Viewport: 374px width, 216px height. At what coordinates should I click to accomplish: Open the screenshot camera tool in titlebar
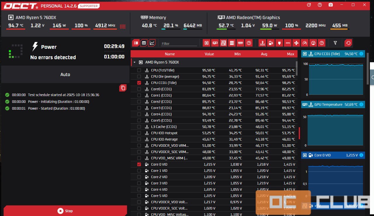coord(330,5)
